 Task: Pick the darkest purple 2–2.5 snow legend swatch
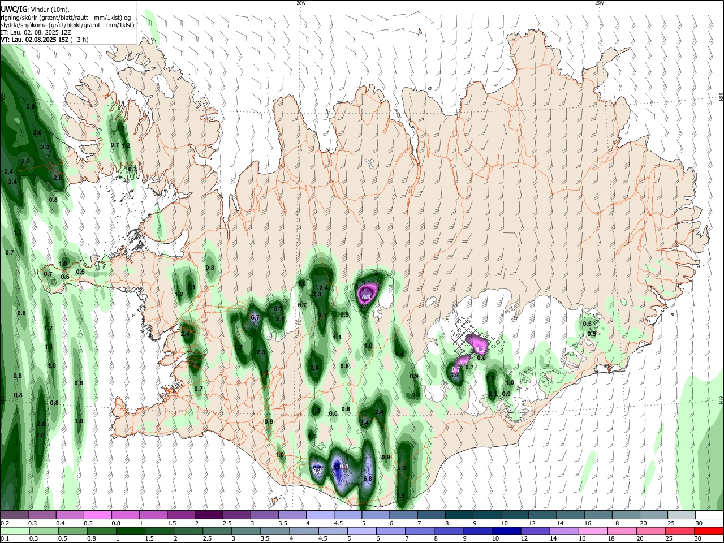[x=209, y=515]
